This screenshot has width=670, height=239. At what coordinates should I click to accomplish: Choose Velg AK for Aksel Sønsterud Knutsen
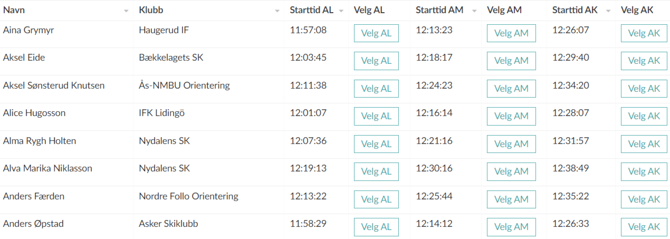point(644,89)
